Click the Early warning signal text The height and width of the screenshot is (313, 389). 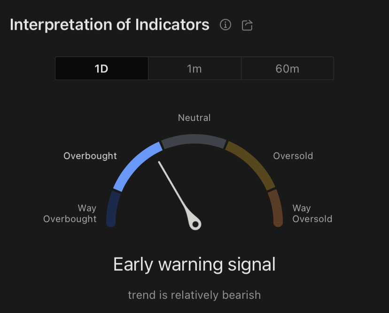coord(194,264)
